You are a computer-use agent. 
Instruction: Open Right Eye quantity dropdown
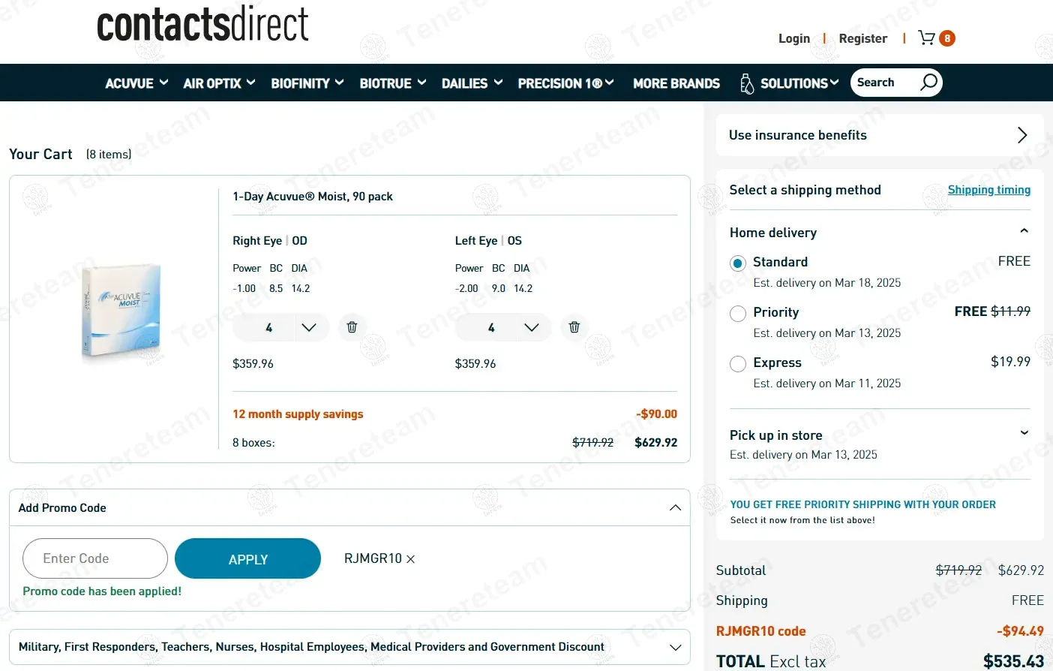[x=308, y=327]
